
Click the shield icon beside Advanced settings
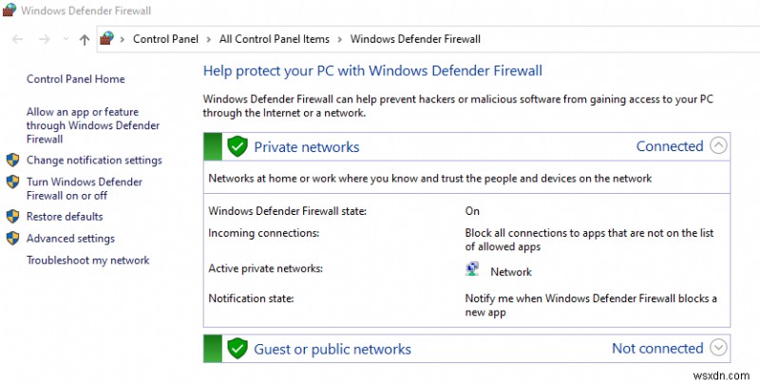click(x=12, y=238)
